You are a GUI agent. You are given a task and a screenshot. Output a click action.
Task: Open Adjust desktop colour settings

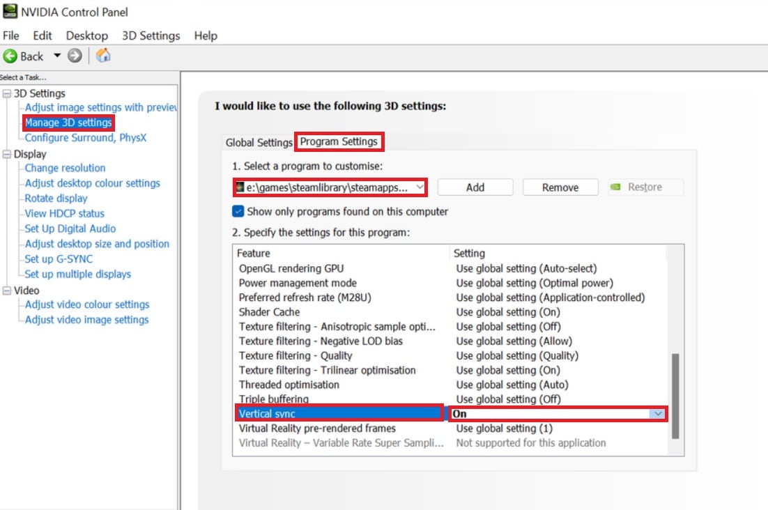pos(93,183)
